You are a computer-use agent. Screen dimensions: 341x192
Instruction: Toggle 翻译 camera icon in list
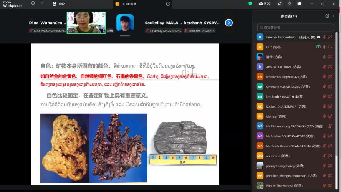[x=330, y=57]
